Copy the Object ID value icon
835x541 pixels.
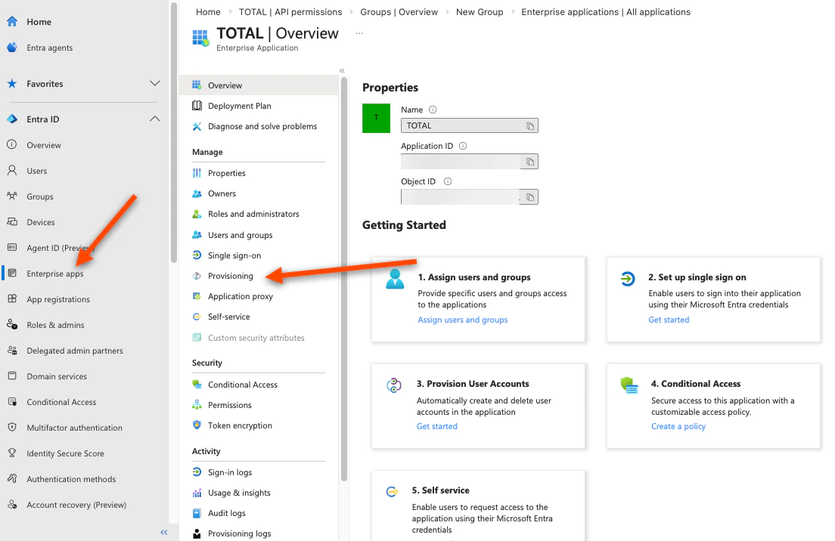(x=530, y=197)
